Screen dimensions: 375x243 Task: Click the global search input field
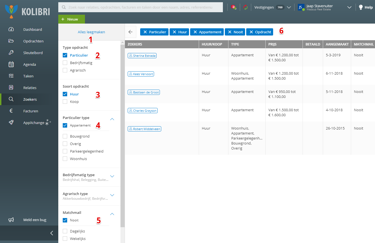click(x=140, y=7)
